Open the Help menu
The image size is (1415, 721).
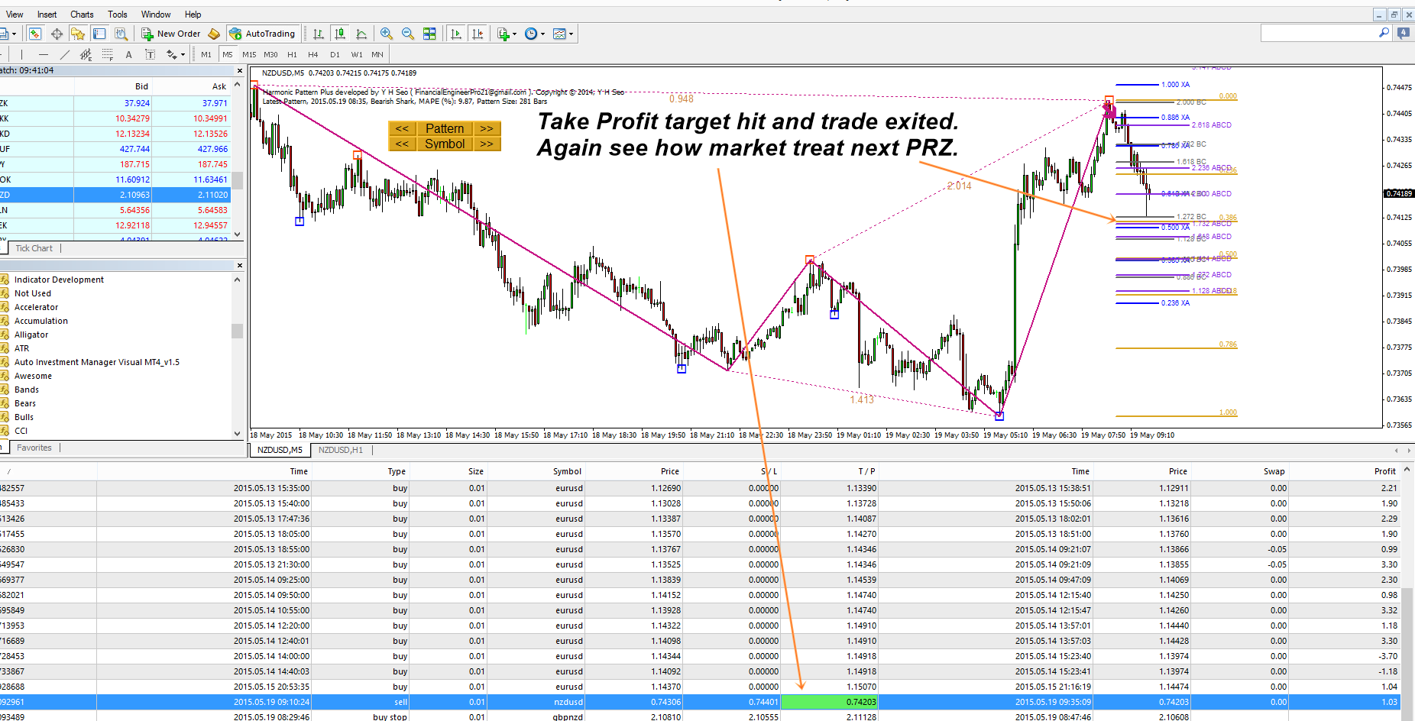193,15
